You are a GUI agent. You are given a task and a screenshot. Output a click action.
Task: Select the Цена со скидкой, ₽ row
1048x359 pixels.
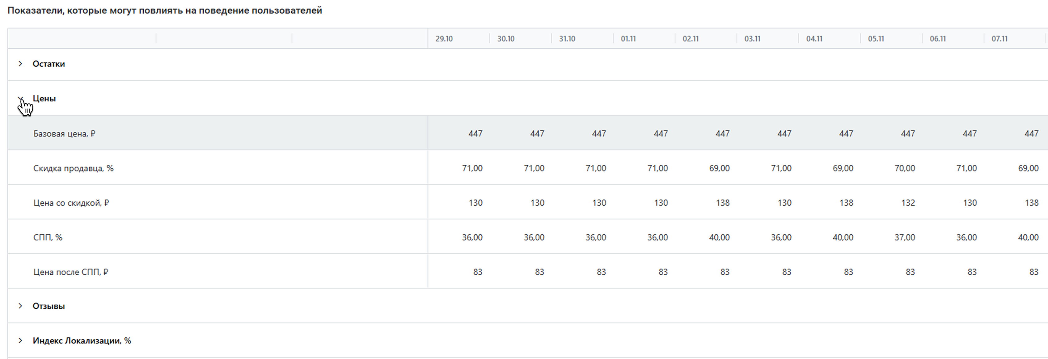pyautogui.click(x=71, y=203)
